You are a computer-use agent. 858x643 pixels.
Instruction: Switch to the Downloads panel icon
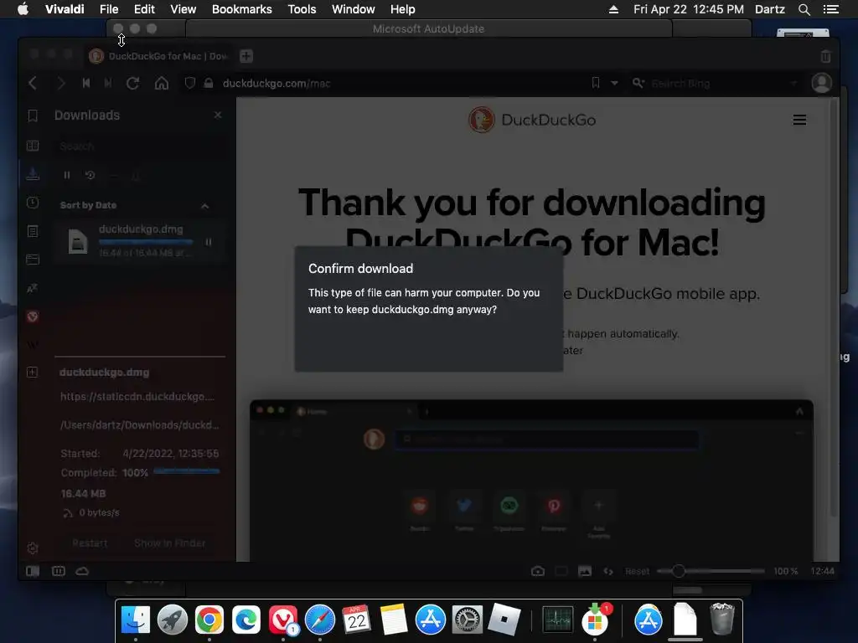(x=33, y=174)
